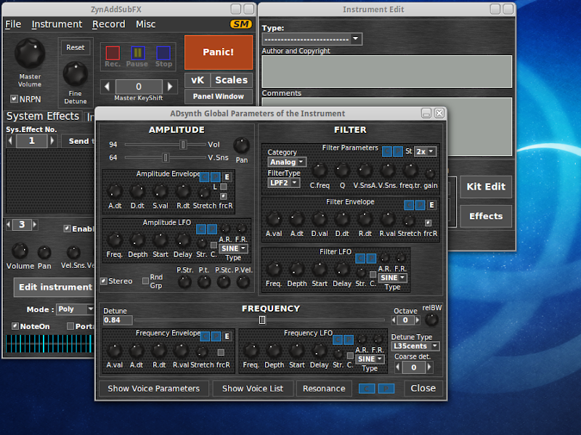Open Amplitude Envelope editor E button

(x=227, y=176)
